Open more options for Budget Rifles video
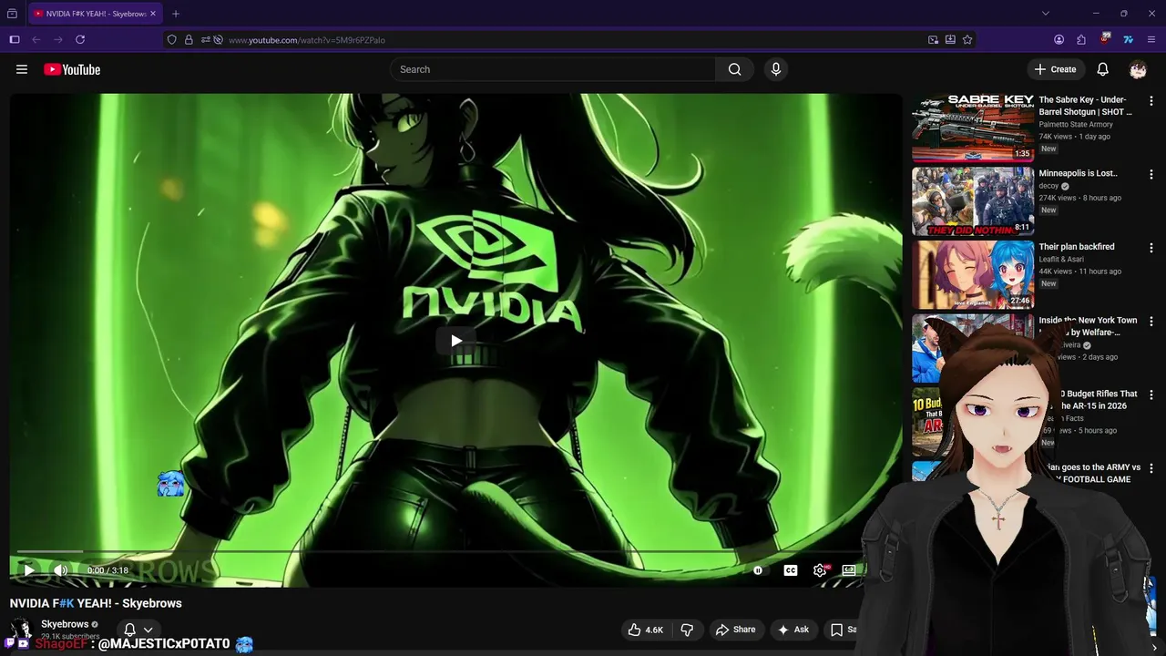This screenshot has width=1166, height=656. [x=1151, y=395]
